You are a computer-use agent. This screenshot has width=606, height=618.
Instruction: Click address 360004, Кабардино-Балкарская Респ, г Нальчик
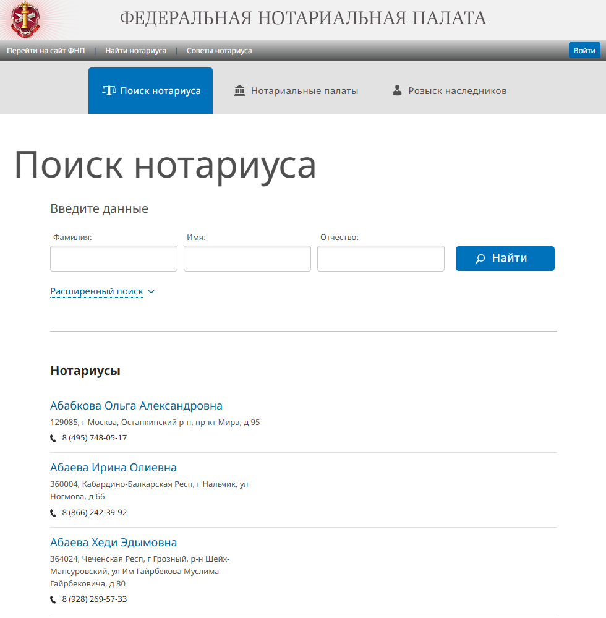point(149,491)
